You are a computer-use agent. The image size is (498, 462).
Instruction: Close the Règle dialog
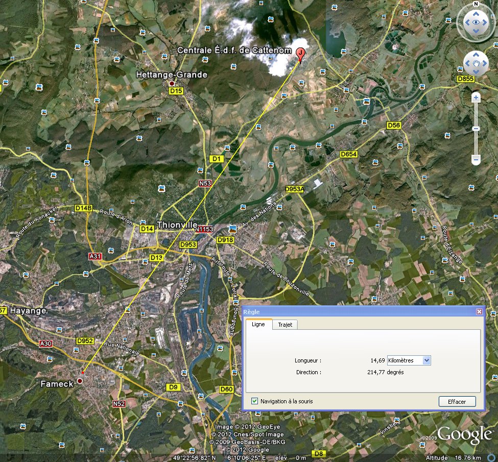click(x=479, y=311)
